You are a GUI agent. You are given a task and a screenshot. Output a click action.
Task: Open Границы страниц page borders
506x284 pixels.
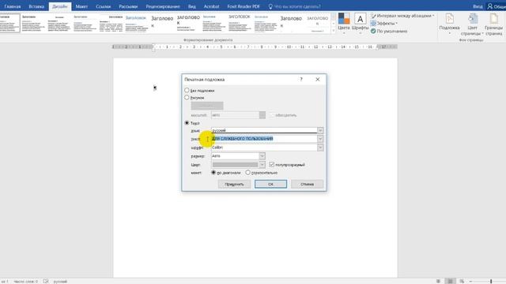pyautogui.click(x=493, y=24)
